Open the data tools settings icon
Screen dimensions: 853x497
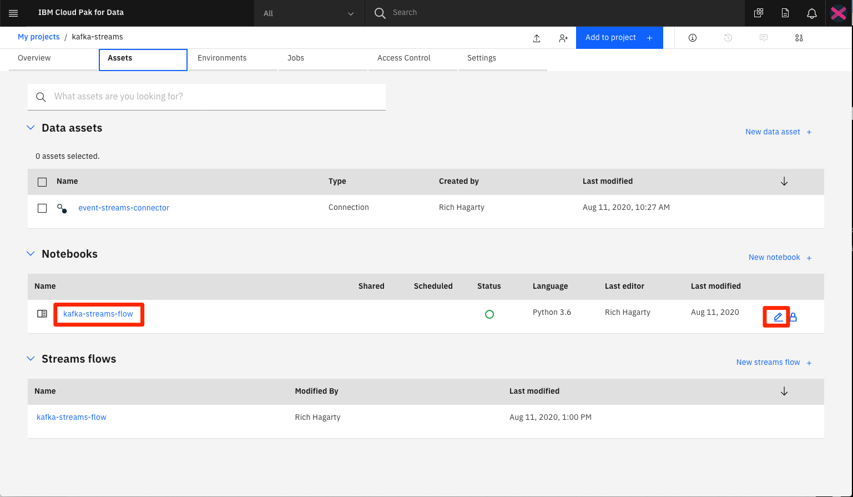(x=799, y=38)
